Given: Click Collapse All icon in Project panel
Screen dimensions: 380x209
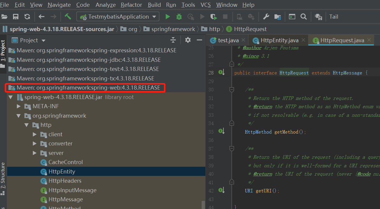Looking at the screenshot, I should [173, 40].
